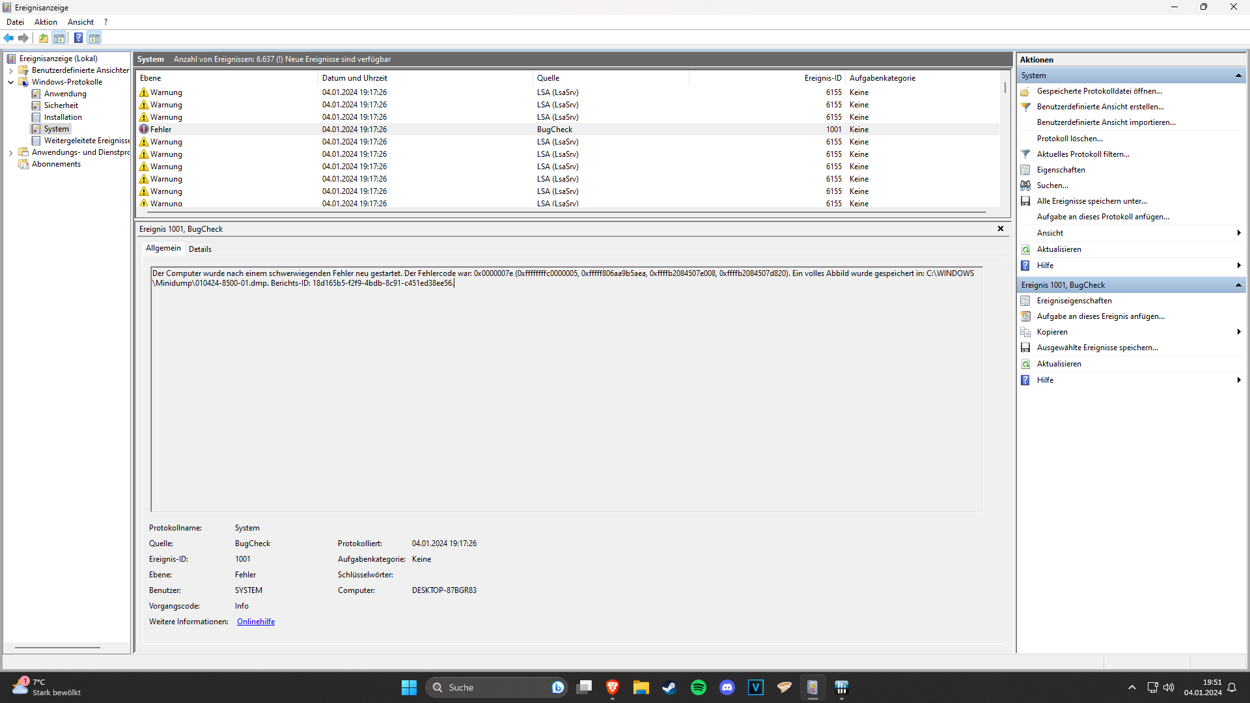This screenshot has height=703, width=1250.
Task: Switch to the Details tab
Action: [200, 249]
